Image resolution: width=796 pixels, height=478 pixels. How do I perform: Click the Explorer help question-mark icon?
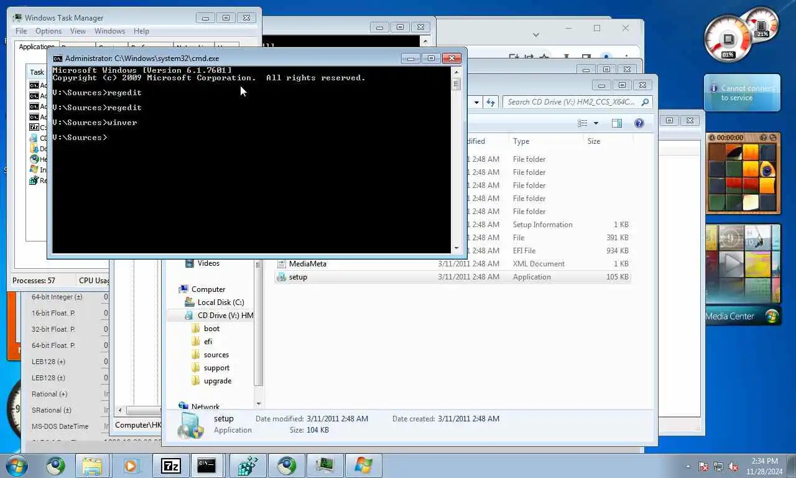click(639, 123)
